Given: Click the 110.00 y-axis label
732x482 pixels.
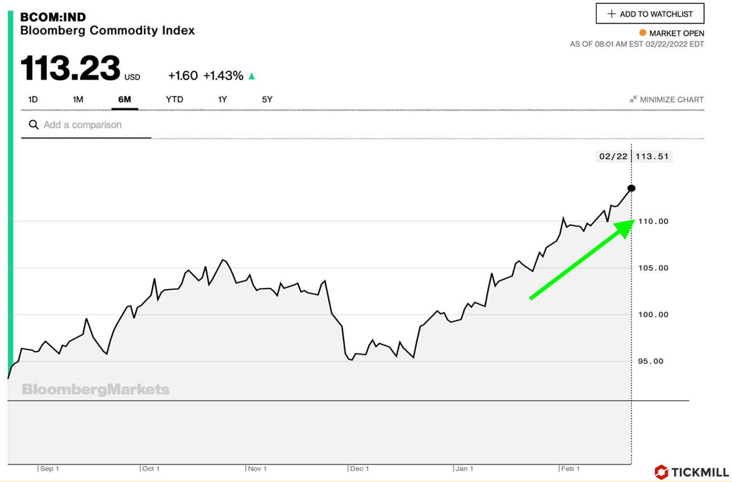Looking at the screenshot, I should click(655, 221).
